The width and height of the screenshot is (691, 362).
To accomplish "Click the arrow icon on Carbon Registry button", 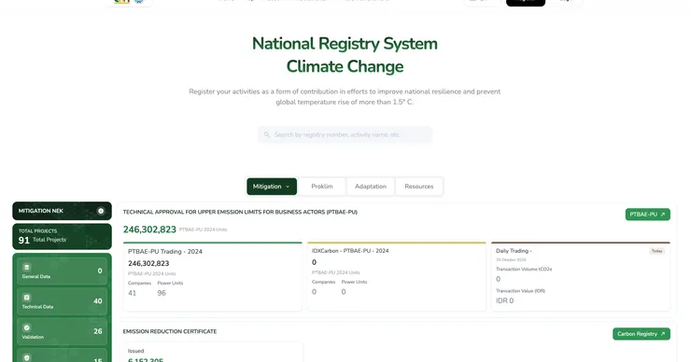I will (x=663, y=334).
